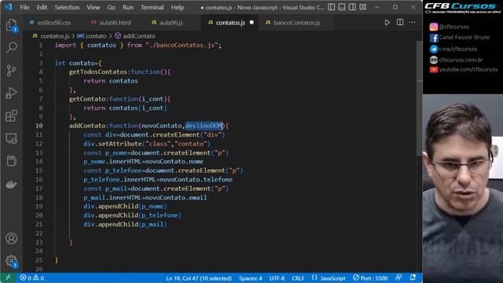Change the CRLF end of line sequence
Viewport: 503px width, 283px height.
click(x=298, y=278)
